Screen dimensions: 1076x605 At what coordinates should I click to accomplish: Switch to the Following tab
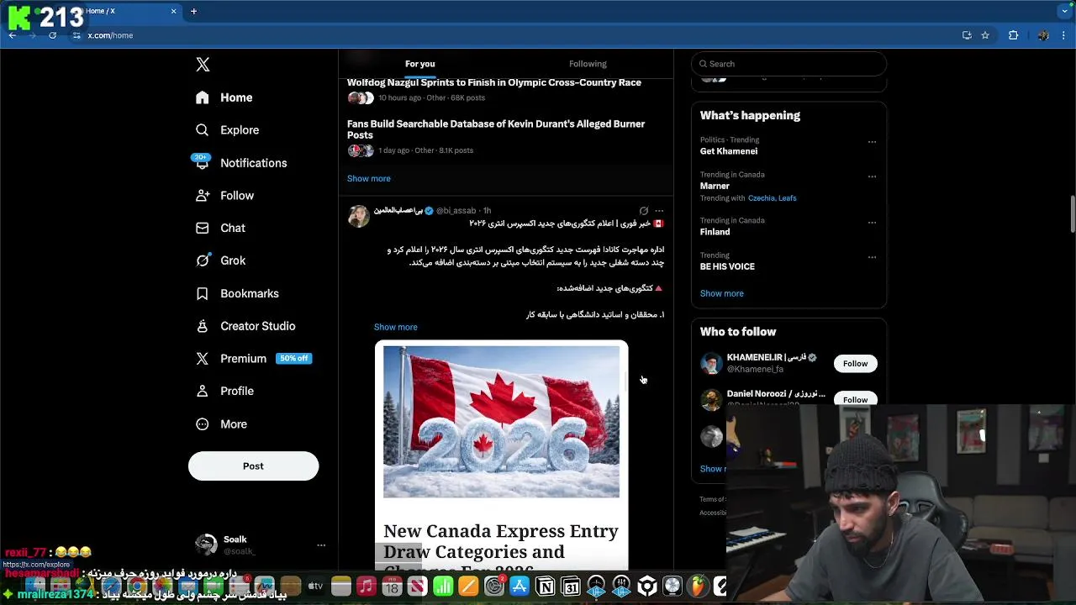[588, 64]
